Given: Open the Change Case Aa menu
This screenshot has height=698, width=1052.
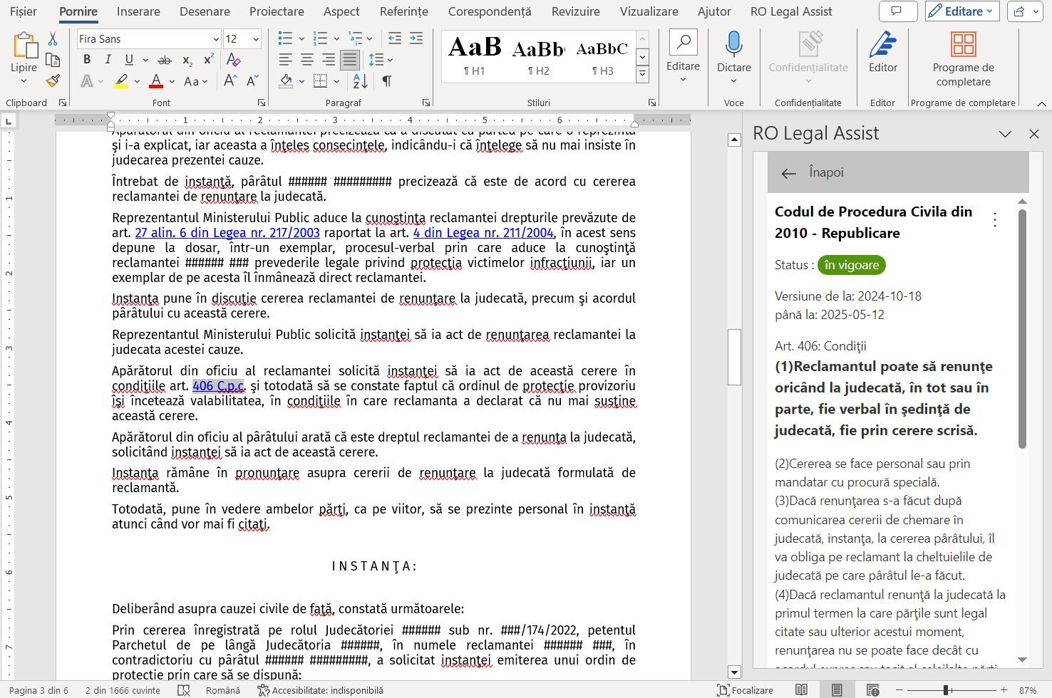Looking at the screenshot, I should [195, 81].
